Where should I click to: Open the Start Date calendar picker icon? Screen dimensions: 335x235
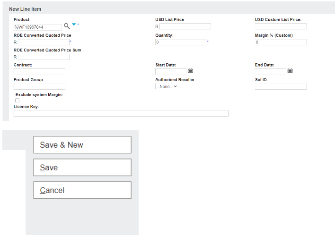point(190,71)
